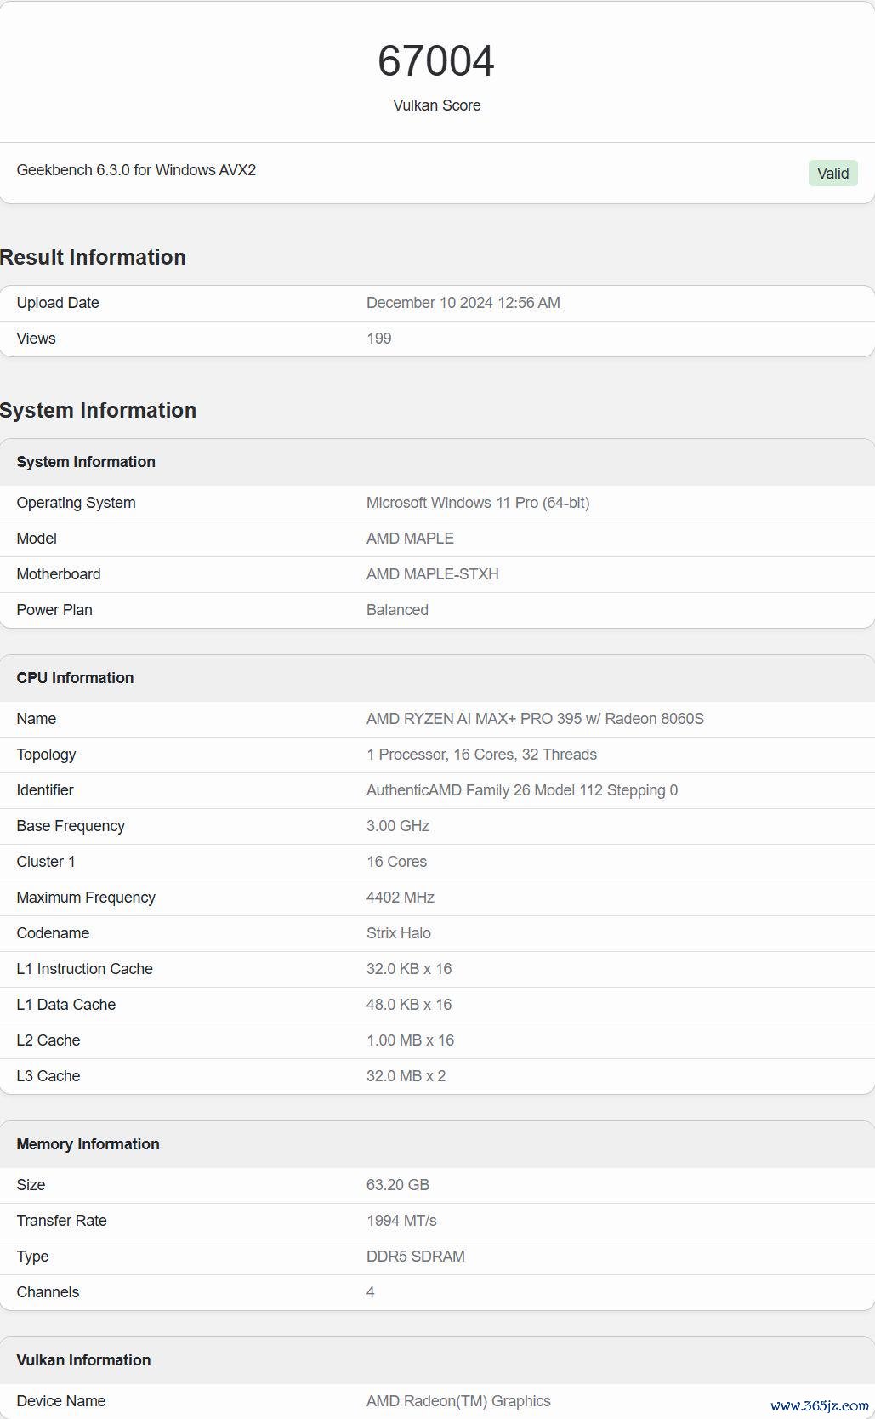Click the 1994 MT/s transfer rate value
The height and width of the screenshot is (1419, 875).
coord(401,1221)
